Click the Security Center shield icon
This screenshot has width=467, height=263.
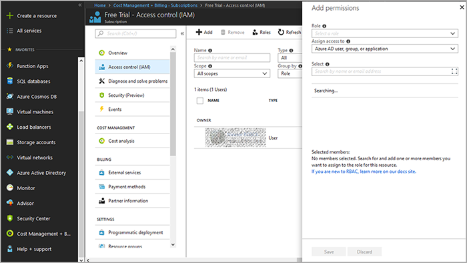10,218
